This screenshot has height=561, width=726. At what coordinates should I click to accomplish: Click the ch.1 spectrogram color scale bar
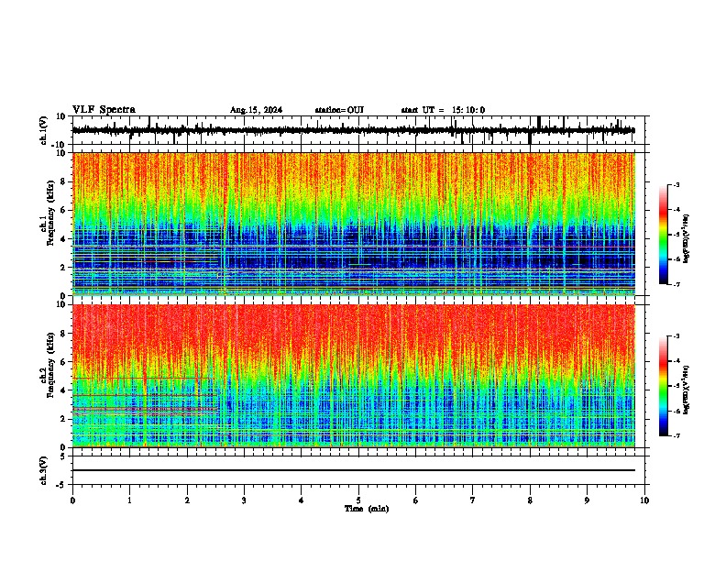click(664, 235)
